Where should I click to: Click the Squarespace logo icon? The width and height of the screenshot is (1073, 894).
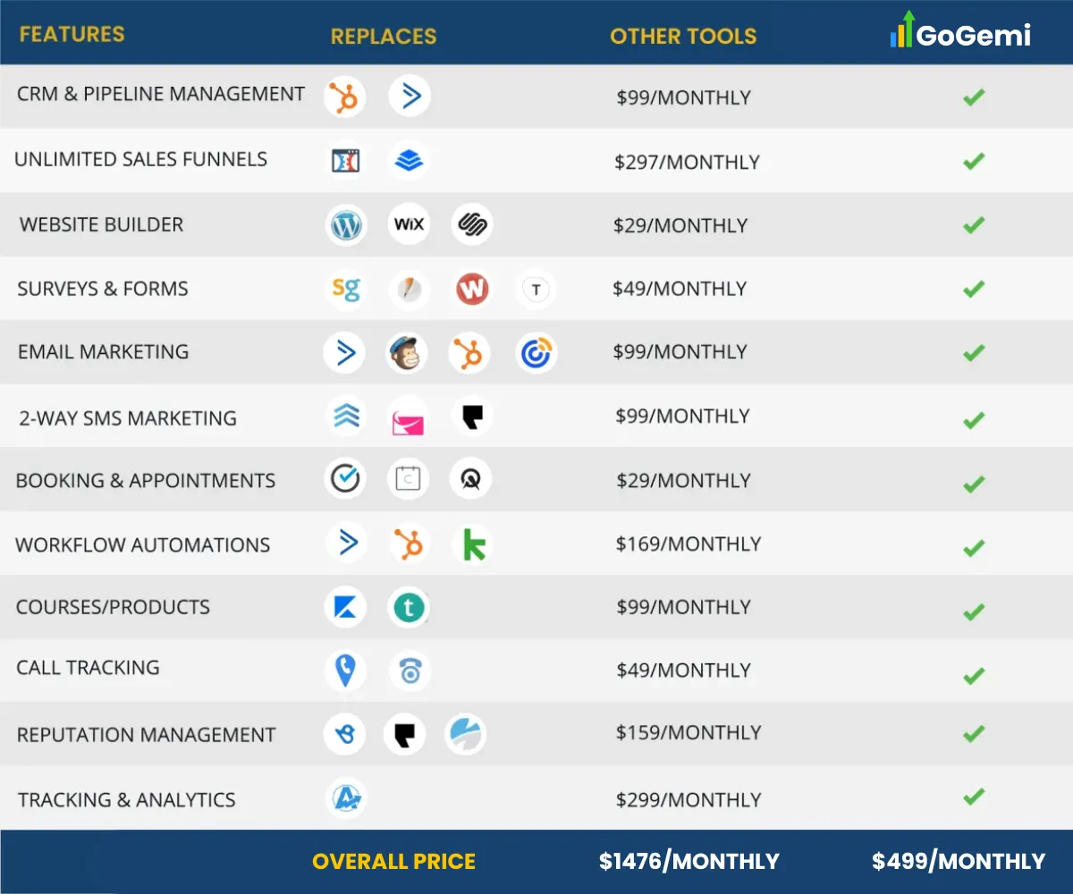pos(471,224)
